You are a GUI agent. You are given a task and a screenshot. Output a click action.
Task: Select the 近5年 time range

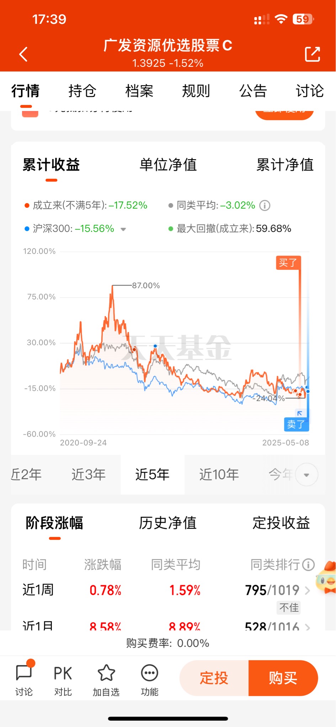click(153, 475)
